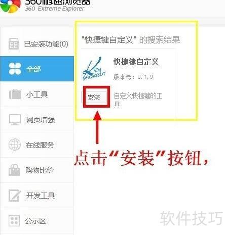The image size is (225, 235).
Task: Open the 小工具 category label
Action: pos(37,95)
